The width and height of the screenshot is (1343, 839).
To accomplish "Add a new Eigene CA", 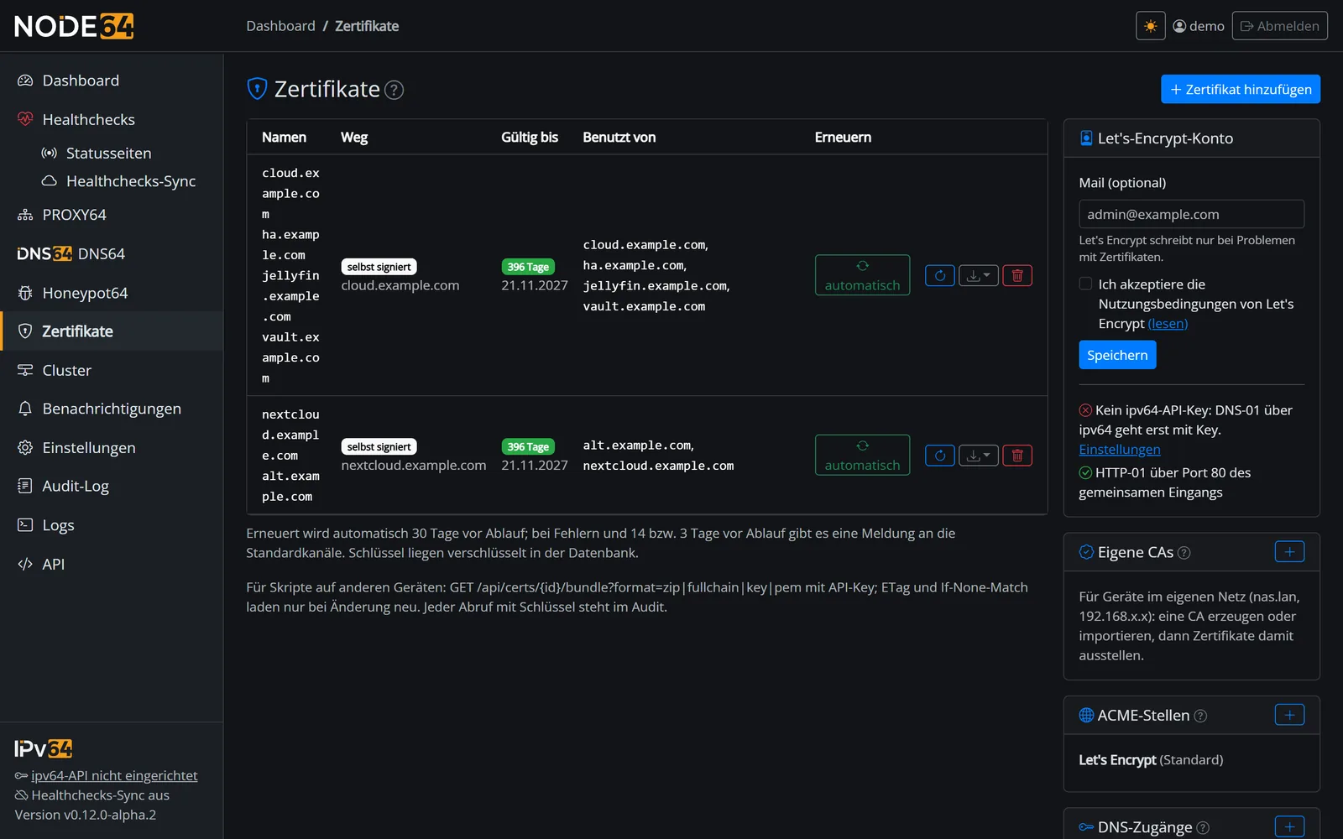I will (x=1289, y=551).
